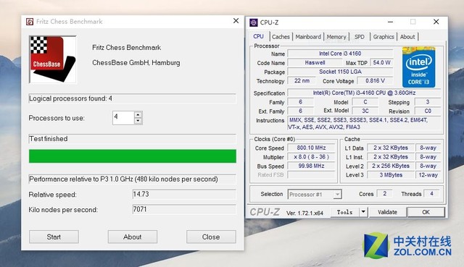Viewport: 464px width, 267px height.
Task: Open the Mainboard tab
Action: click(308, 37)
